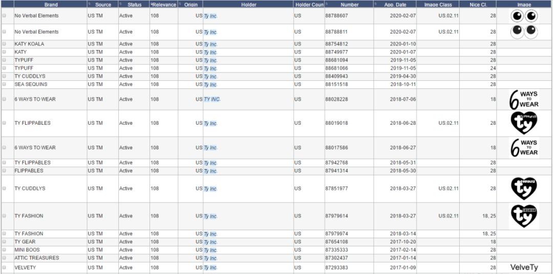The width and height of the screenshot is (553, 274).
Task: Click Nice class 18, 25 for 87979614
Action: click(489, 216)
